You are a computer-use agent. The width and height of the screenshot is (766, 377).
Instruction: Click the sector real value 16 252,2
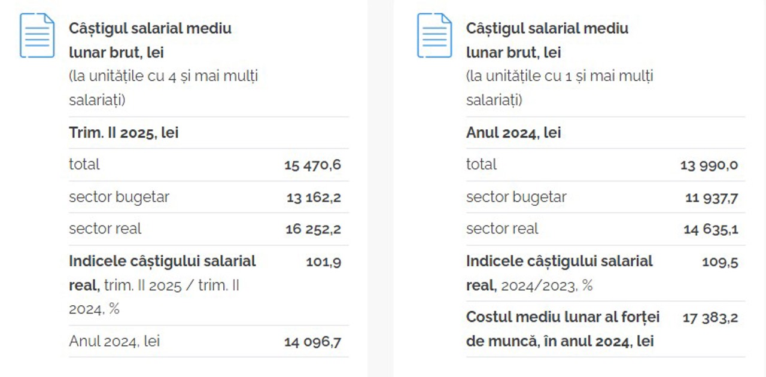tap(313, 229)
